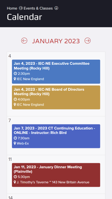
Task: Click location pin on Executive Committee event
Action: tap(15, 79)
